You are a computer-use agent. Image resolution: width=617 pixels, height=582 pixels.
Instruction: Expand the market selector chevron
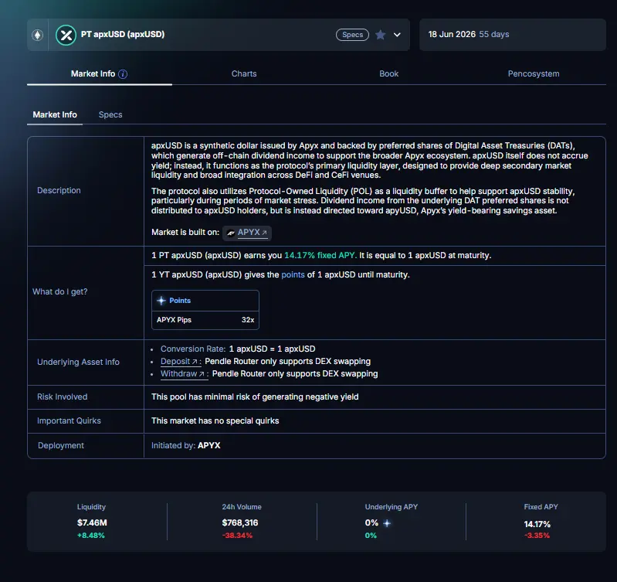[x=397, y=35]
